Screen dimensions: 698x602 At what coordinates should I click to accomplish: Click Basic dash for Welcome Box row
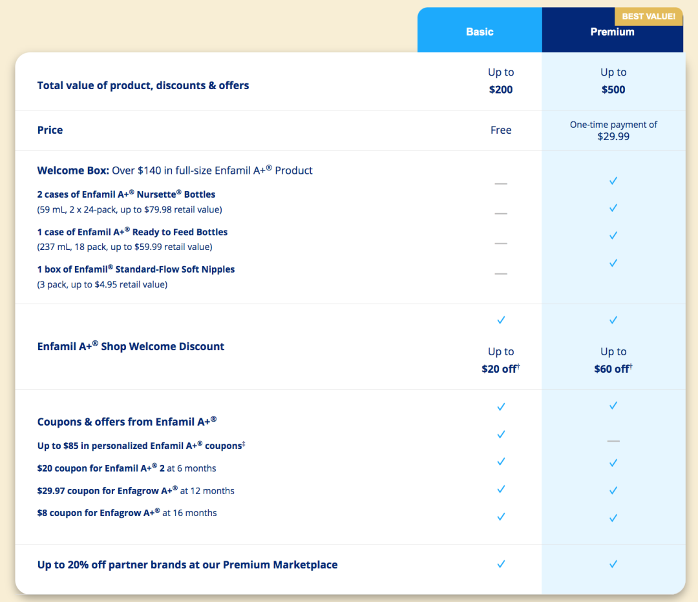click(x=501, y=183)
